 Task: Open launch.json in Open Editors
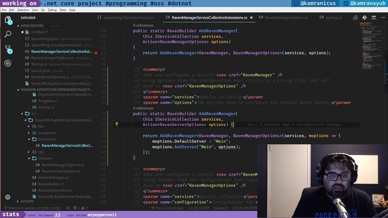(41, 71)
